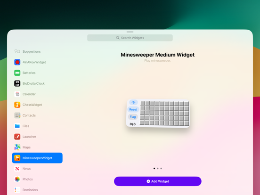
Task: Select the ChessWidget label in list
Action: click(32, 105)
